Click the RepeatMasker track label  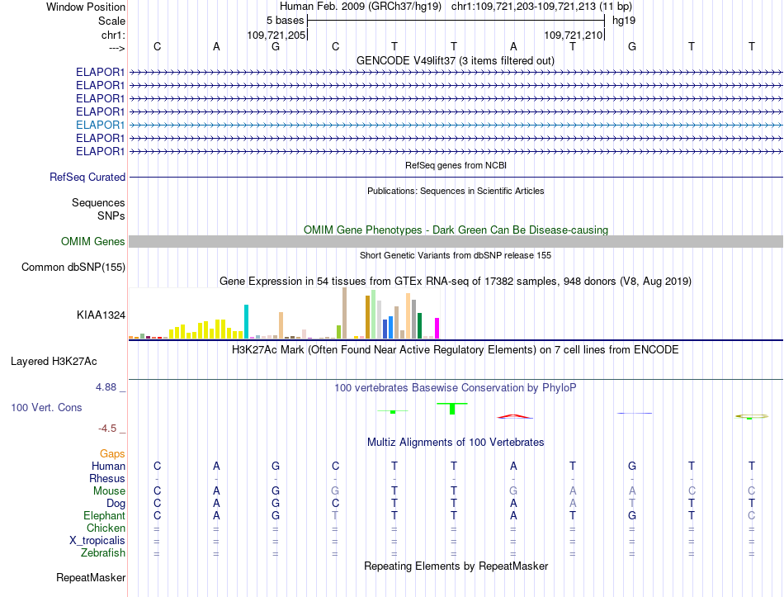91,577
